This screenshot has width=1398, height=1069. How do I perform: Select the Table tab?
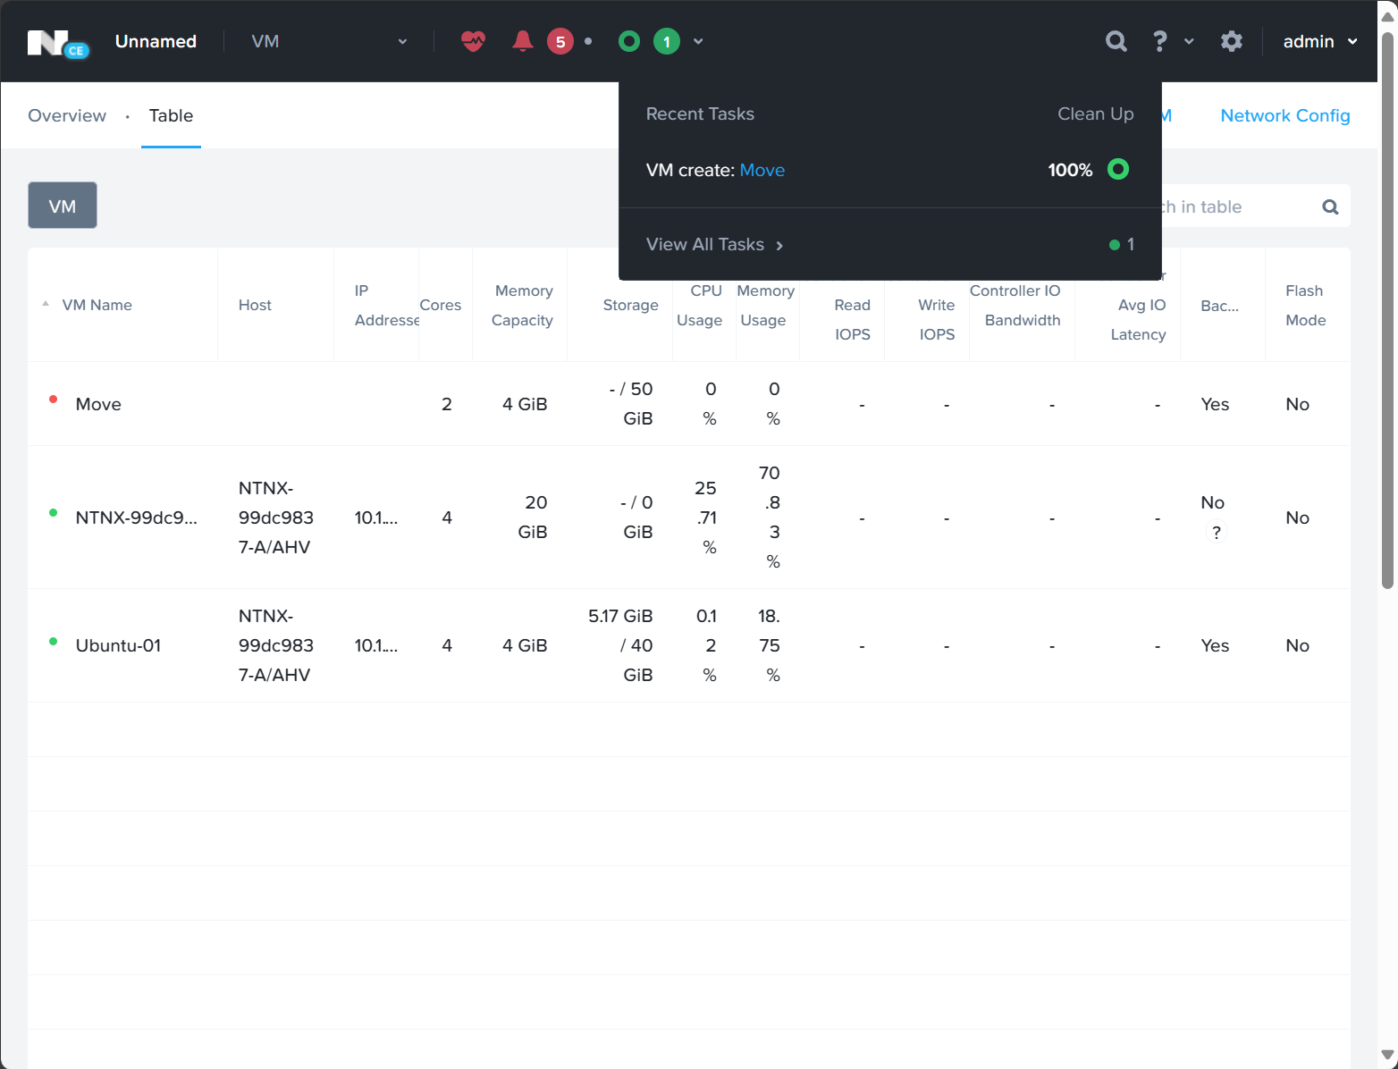[171, 115]
